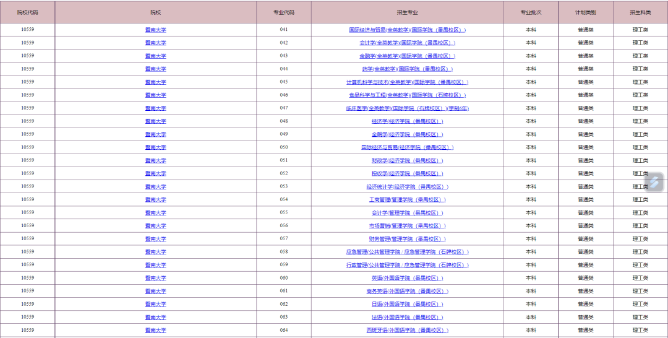Click 普通类 plan cell in row 054
The height and width of the screenshot is (338, 668).
click(586, 199)
